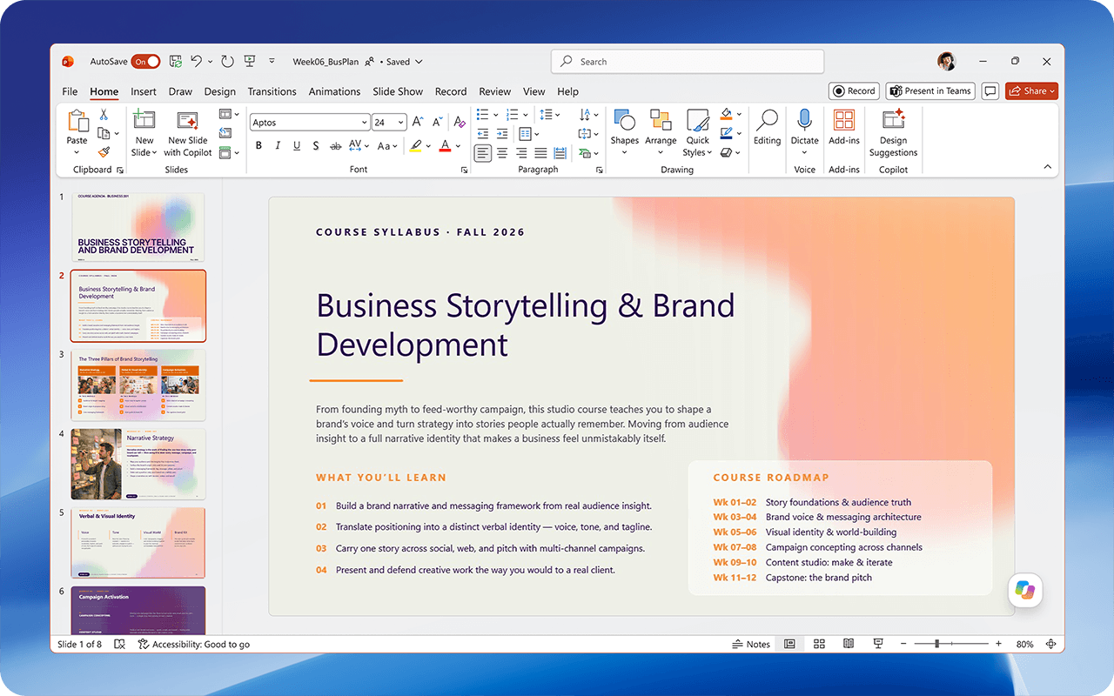This screenshot has height=696, width=1114.
Task: Toggle the AutoSave switch
Action: 146,62
